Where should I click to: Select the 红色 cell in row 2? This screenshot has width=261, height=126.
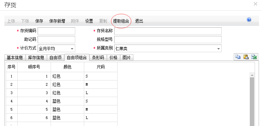(x=67, y=84)
